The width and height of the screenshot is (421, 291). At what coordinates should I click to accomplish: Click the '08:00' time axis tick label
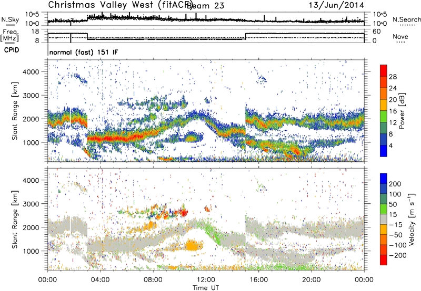pos(153,280)
